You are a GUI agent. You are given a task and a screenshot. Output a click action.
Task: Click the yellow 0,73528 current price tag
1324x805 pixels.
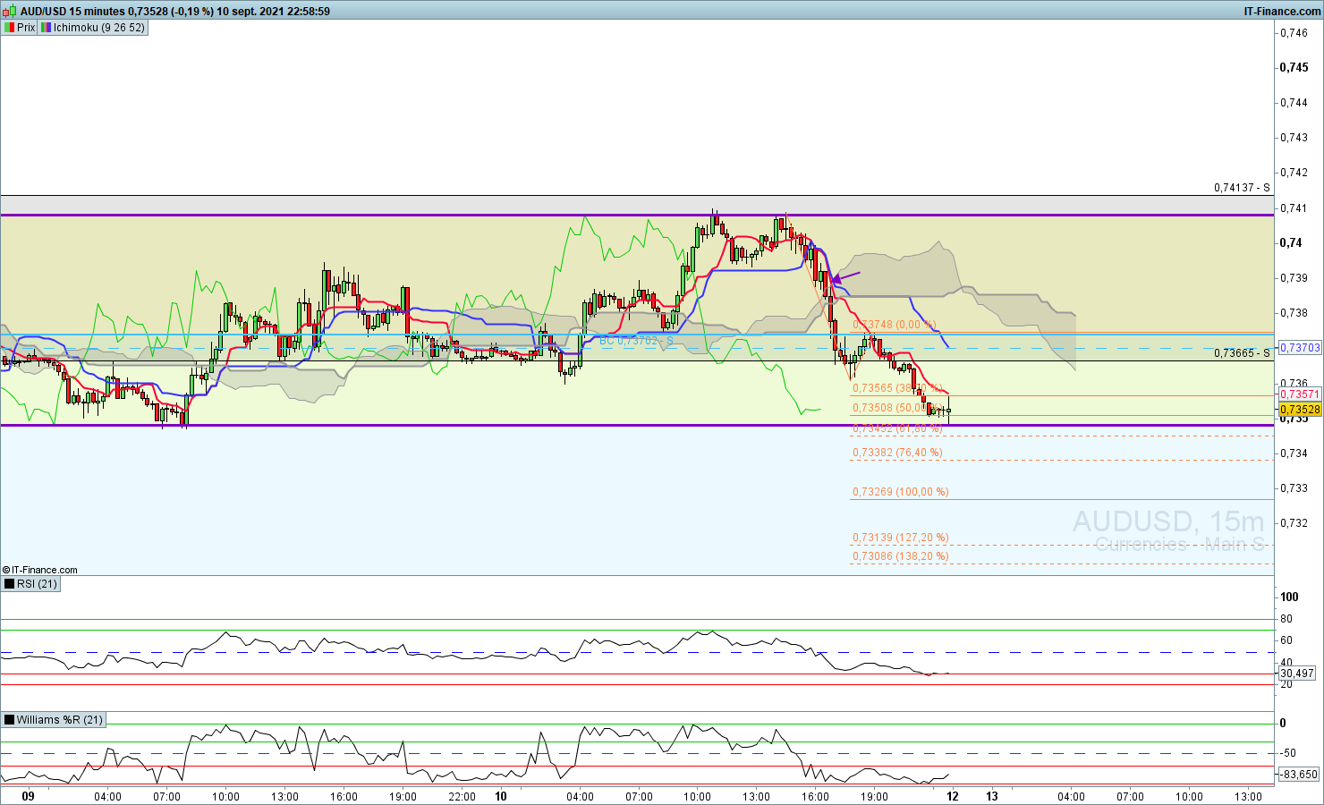tap(1300, 410)
